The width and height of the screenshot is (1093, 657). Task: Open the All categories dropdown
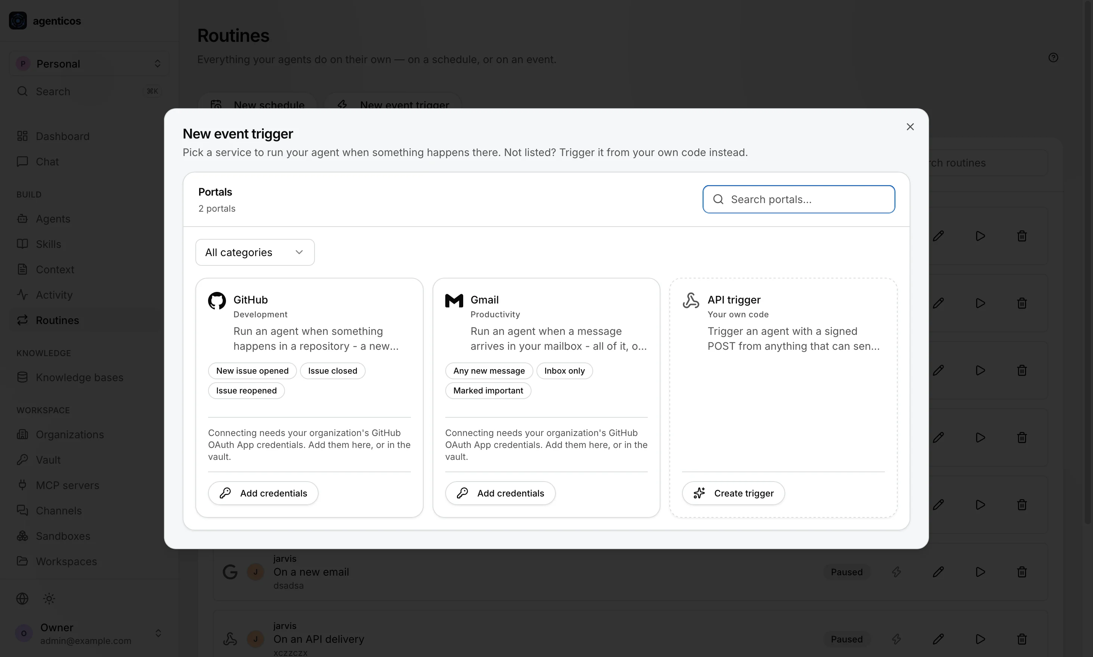255,252
